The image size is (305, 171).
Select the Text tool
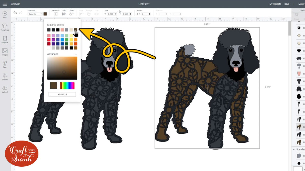tap(5, 63)
